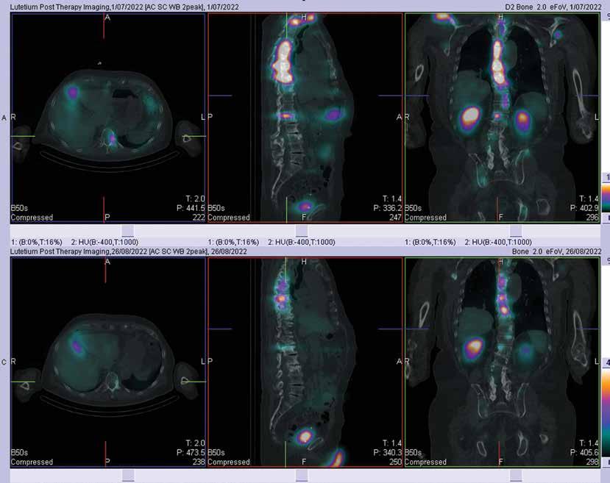
Task: Click the 'P: 402.9' position value
Action: point(584,208)
